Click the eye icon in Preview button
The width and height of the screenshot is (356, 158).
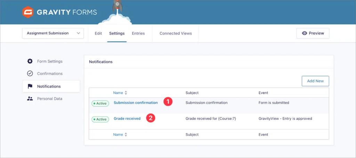coord(305,33)
